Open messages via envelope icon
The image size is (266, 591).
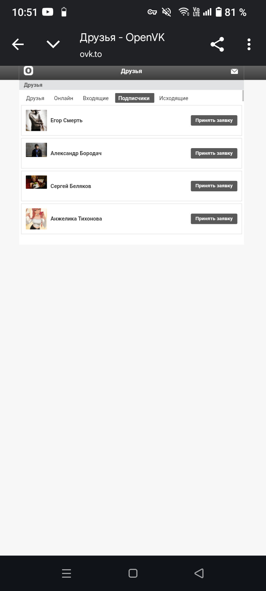234,71
